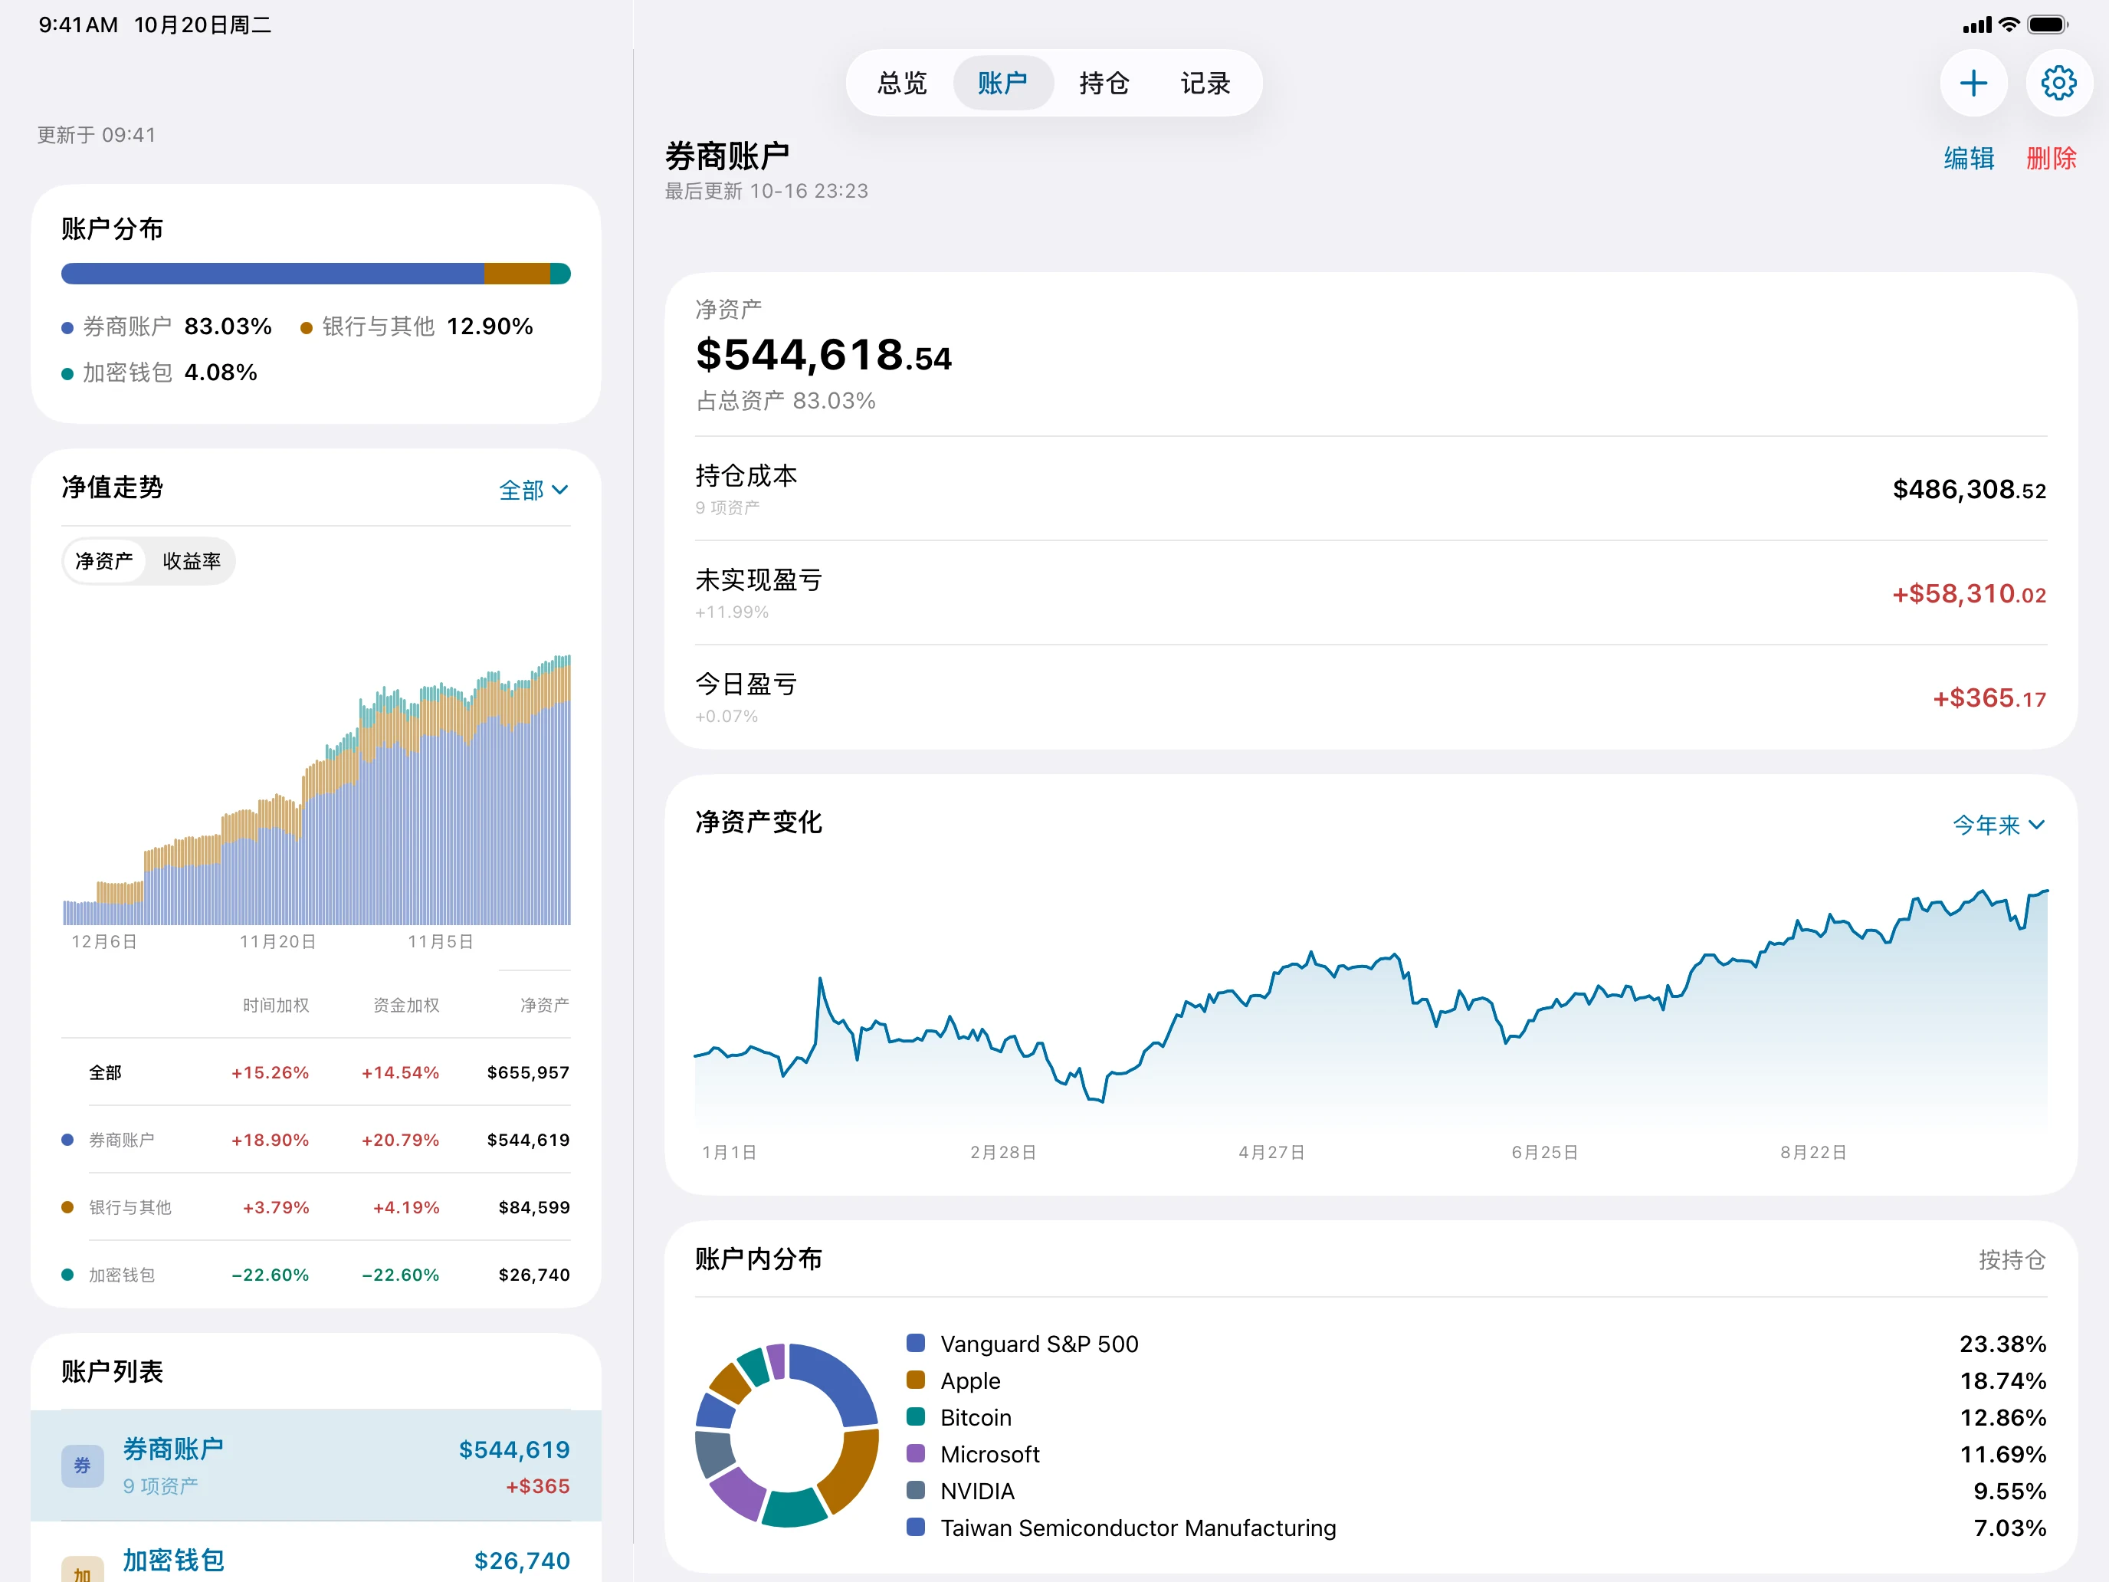Screen dimensions: 2109x1582
Task: Tap the 时间加权 column header
Action: [x=276, y=1005]
